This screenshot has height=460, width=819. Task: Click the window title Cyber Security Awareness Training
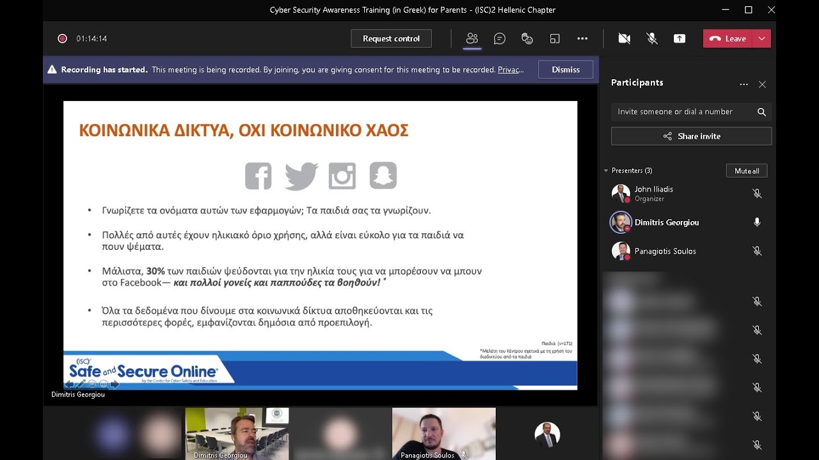[x=413, y=10]
